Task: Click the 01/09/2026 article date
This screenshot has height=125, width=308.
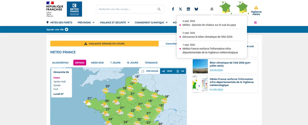Action: [216, 90]
